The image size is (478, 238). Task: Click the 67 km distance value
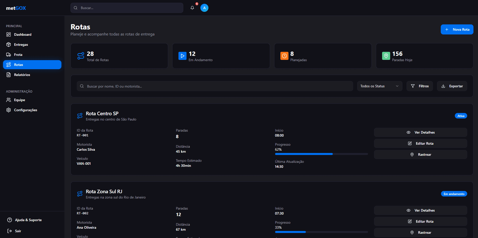[x=181, y=229]
